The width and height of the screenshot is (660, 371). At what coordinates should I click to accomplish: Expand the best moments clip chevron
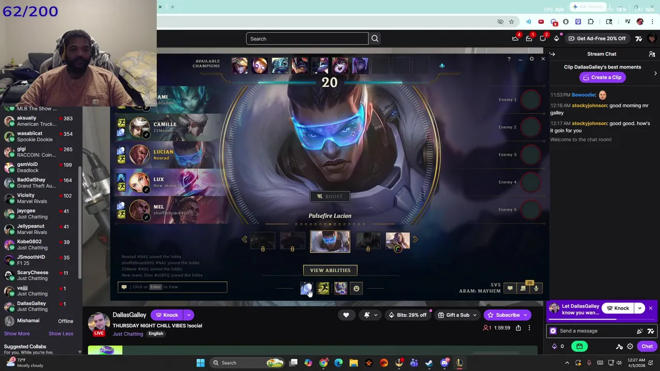[x=655, y=73]
